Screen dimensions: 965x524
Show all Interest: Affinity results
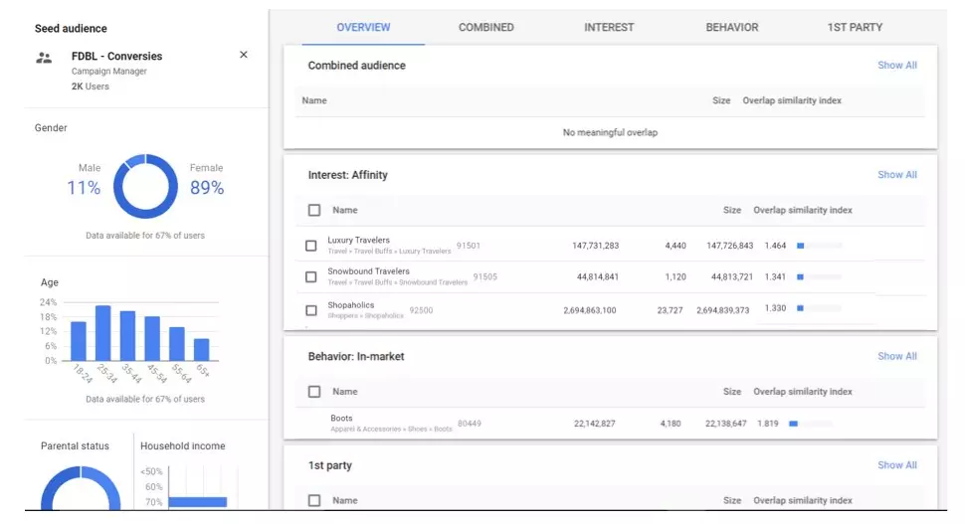[896, 175]
